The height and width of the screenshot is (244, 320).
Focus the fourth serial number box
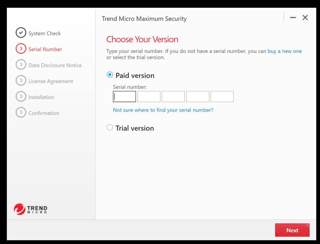pyautogui.click(x=198, y=96)
